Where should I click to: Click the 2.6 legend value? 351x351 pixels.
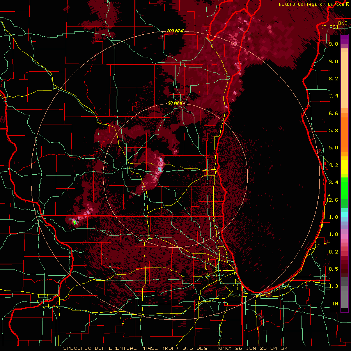(333, 200)
